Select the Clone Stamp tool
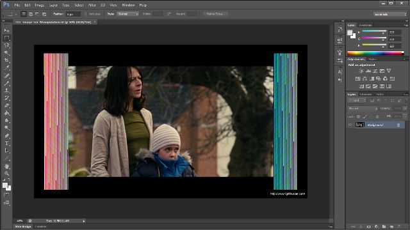 click(x=7, y=91)
